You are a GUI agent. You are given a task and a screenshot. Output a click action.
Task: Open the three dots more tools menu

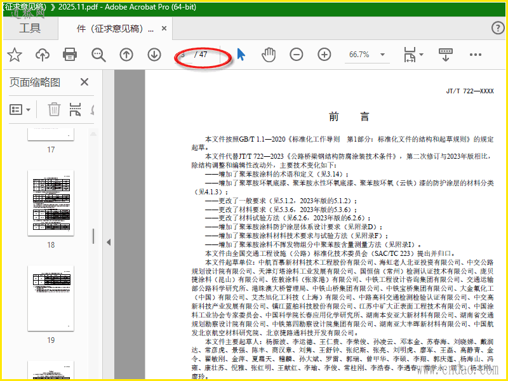point(475,55)
